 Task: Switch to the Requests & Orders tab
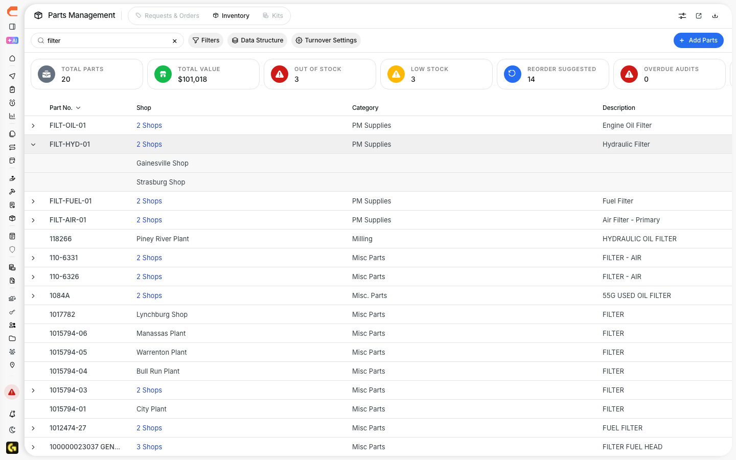(x=167, y=16)
